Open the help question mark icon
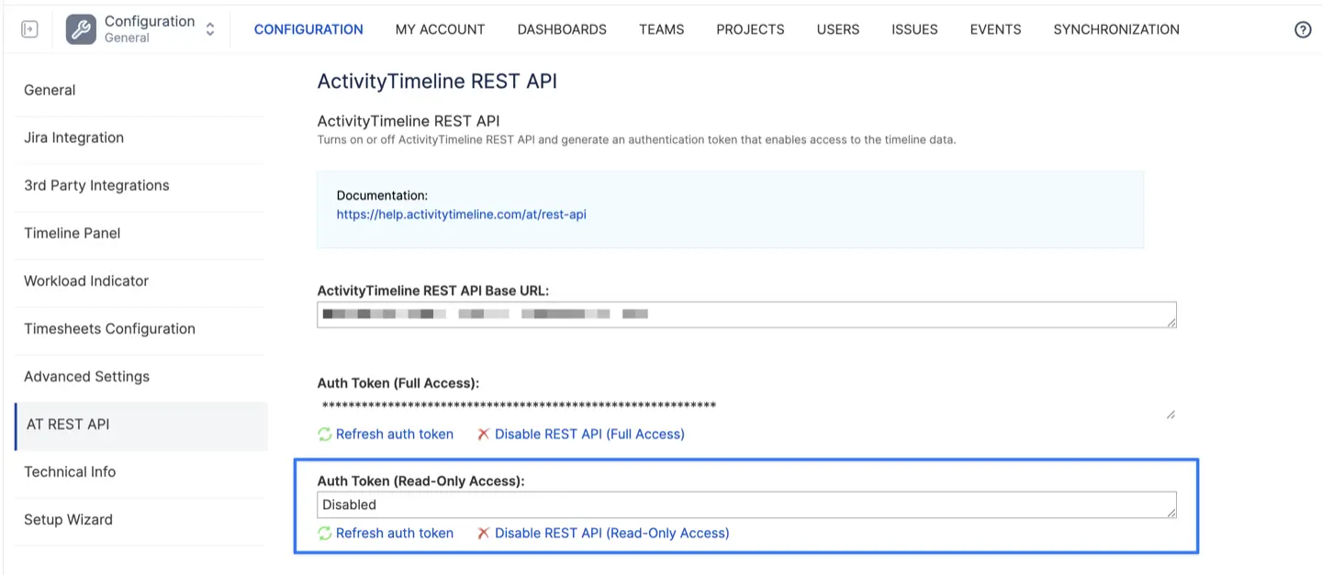 point(1302,28)
